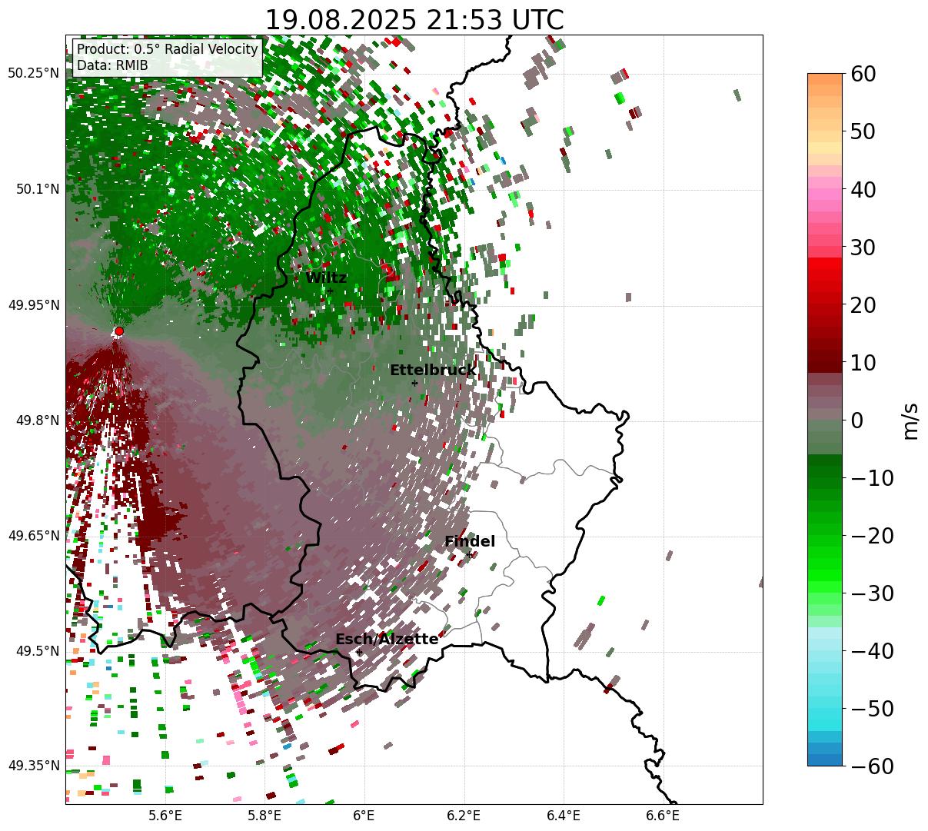Viewport: 928px width, 831px height.
Task: Click the 60 value on the colorbar
Action: coord(864,74)
